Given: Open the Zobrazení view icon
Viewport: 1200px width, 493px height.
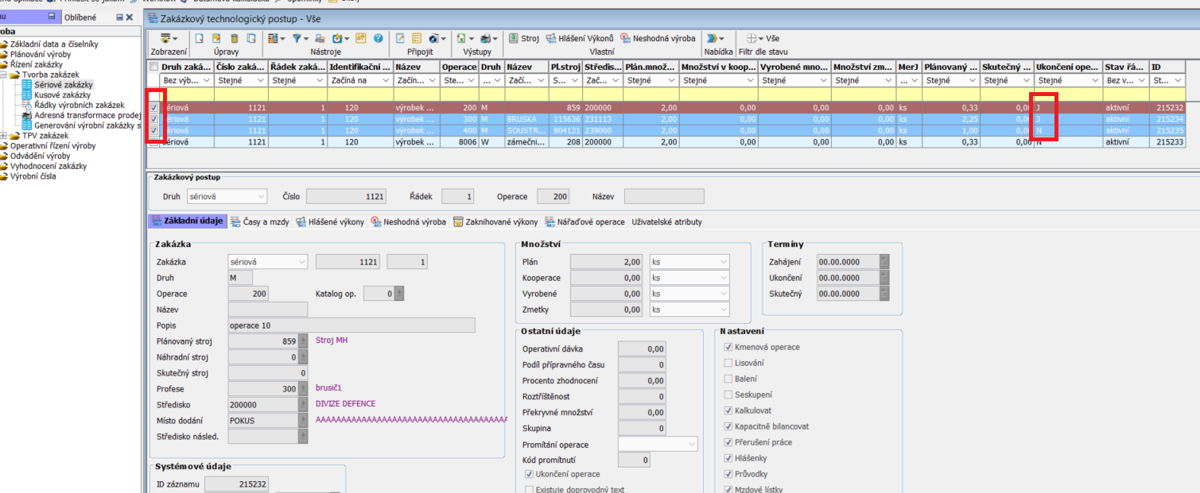Looking at the screenshot, I should [165, 38].
